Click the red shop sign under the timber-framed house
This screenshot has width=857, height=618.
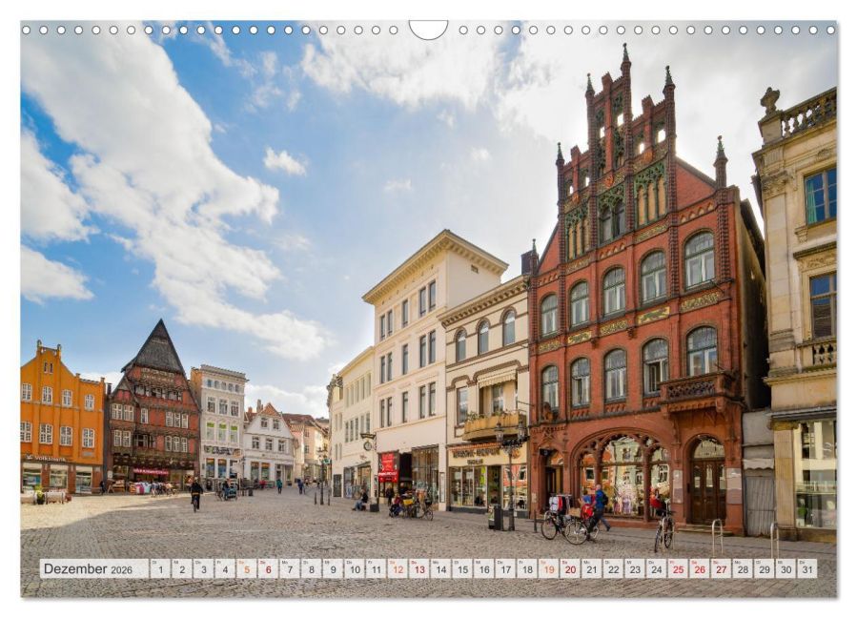151,470
